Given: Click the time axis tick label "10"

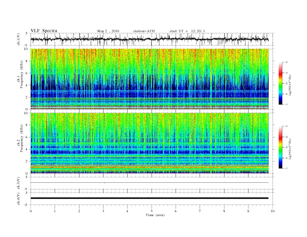Looking at the screenshot, I should pyautogui.click(x=273, y=211).
